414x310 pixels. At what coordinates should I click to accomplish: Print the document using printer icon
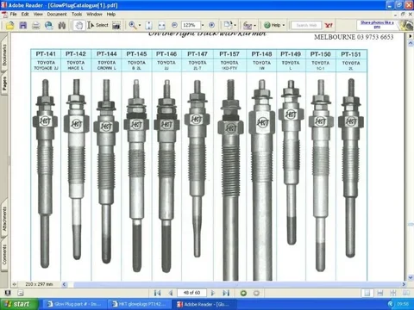pyautogui.click(x=36, y=26)
